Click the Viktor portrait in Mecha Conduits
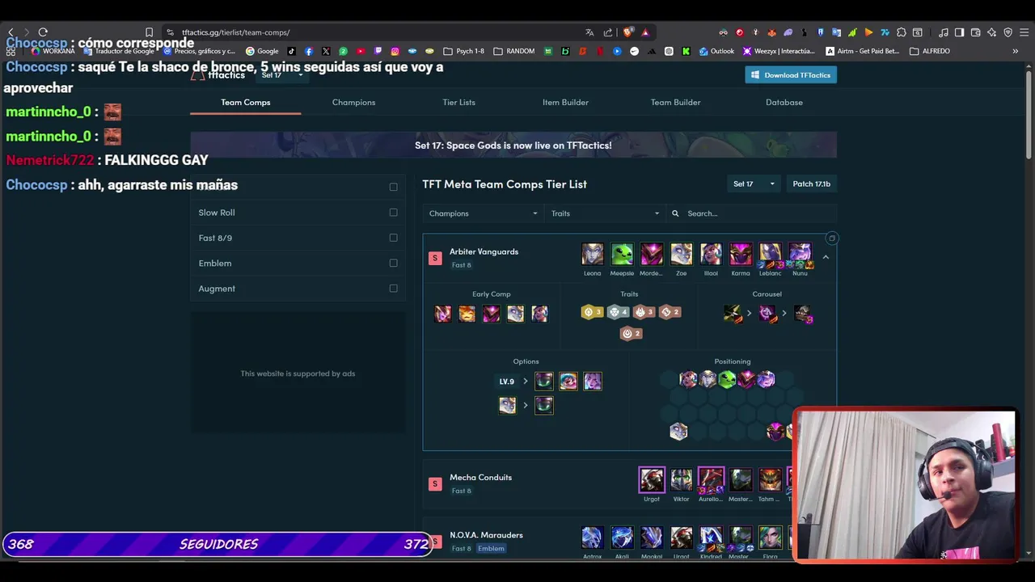Viewport: 1035px width, 582px height. 682,479
